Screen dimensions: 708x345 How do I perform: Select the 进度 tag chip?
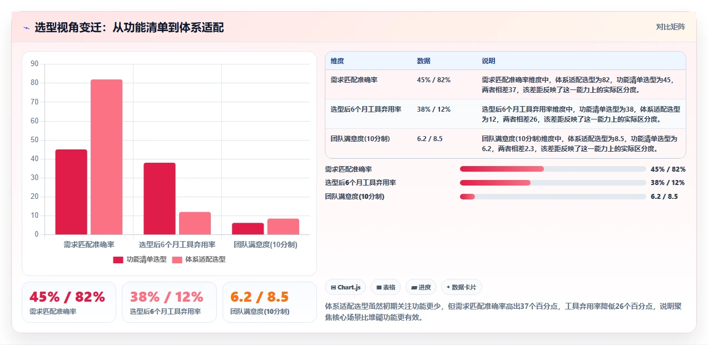(x=421, y=287)
